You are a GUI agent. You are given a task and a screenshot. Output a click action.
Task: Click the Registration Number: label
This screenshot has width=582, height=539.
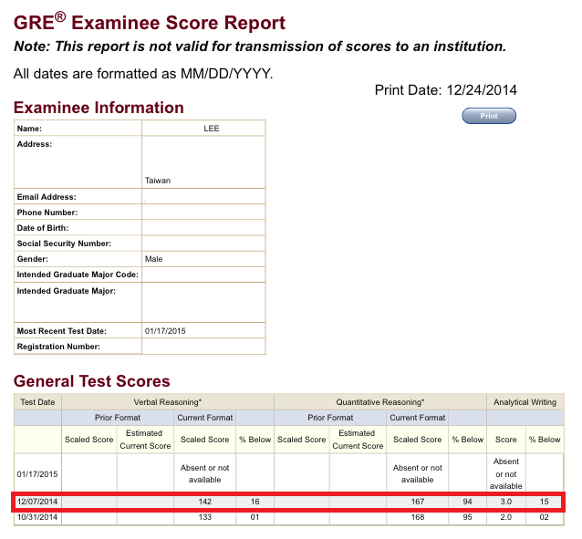[58, 347]
